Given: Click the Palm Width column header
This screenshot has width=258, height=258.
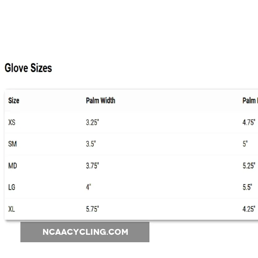Looking at the screenshot, I should (x=101, y=101).
